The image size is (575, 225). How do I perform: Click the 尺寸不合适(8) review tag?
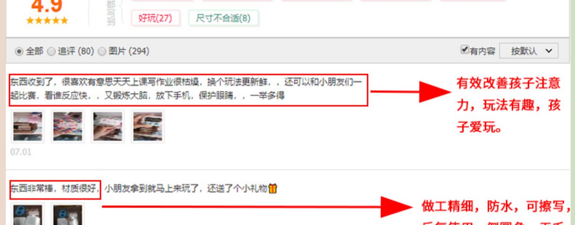[223, 18]
